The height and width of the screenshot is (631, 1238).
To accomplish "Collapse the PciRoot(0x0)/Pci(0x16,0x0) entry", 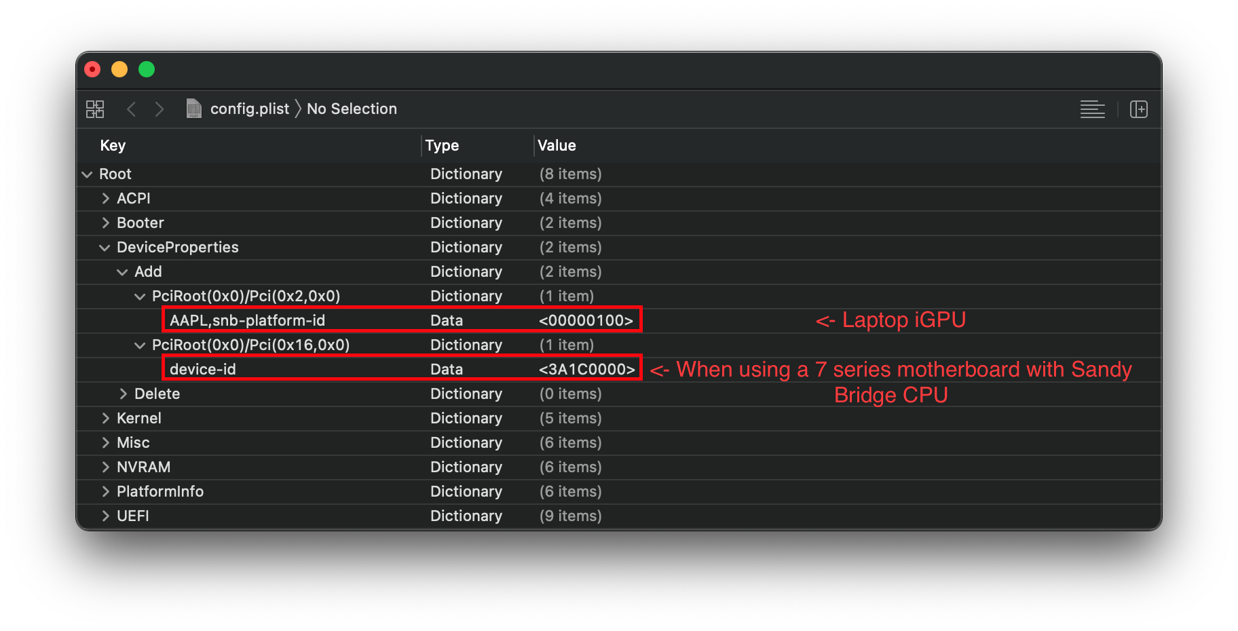I will pyautogui.click(x=140, y=345).
